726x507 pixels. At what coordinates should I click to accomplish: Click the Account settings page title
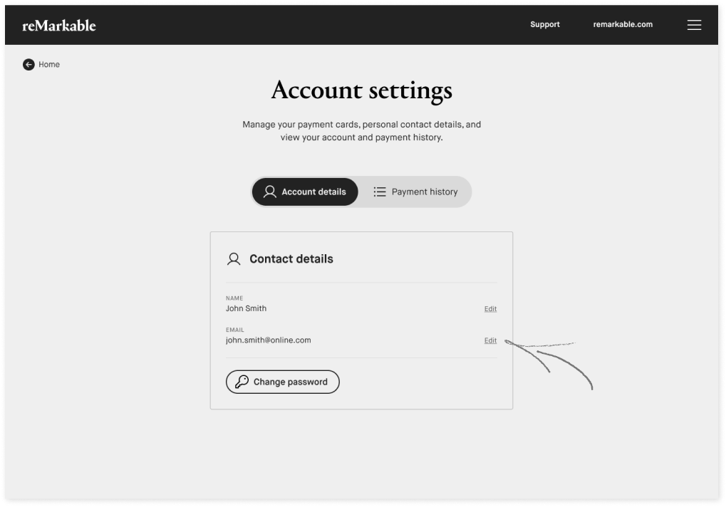point(362,90)
